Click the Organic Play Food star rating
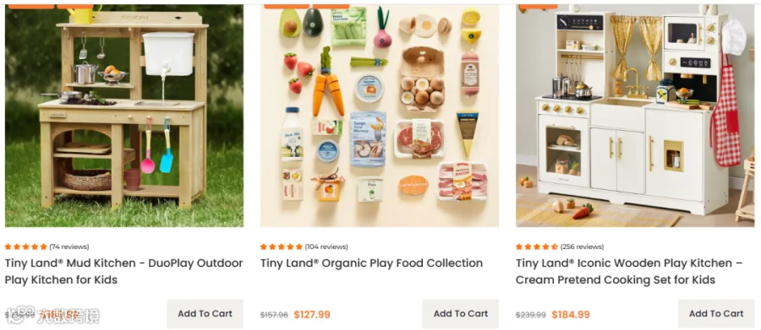This screenshot has height=330, width=761. click(282, 246)
